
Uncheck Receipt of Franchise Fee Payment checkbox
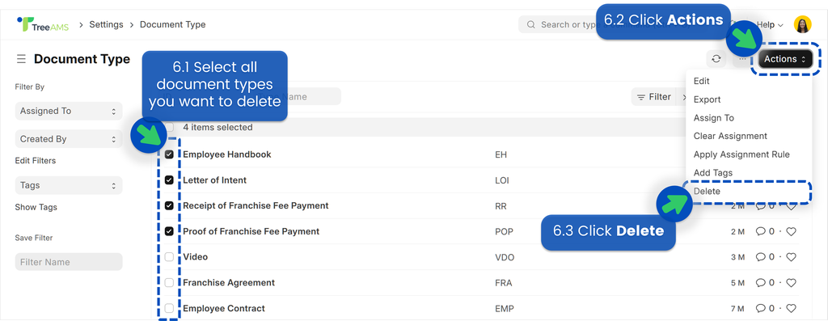tap(169, 205)
